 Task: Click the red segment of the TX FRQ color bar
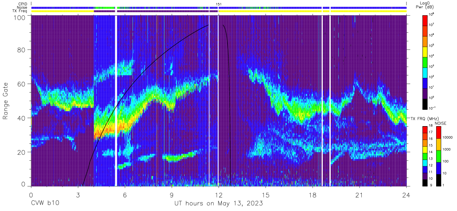coord(425,130)
